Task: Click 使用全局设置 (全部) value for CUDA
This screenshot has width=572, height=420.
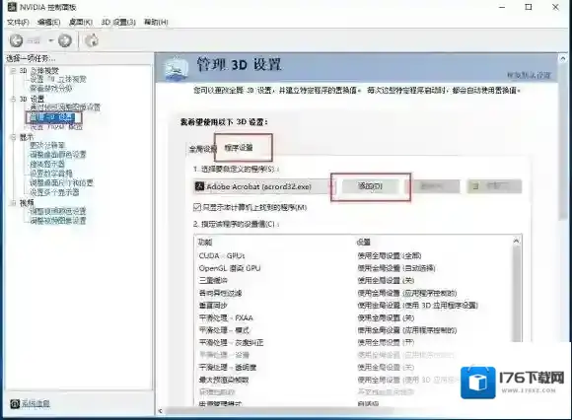Action: point(390,255)
